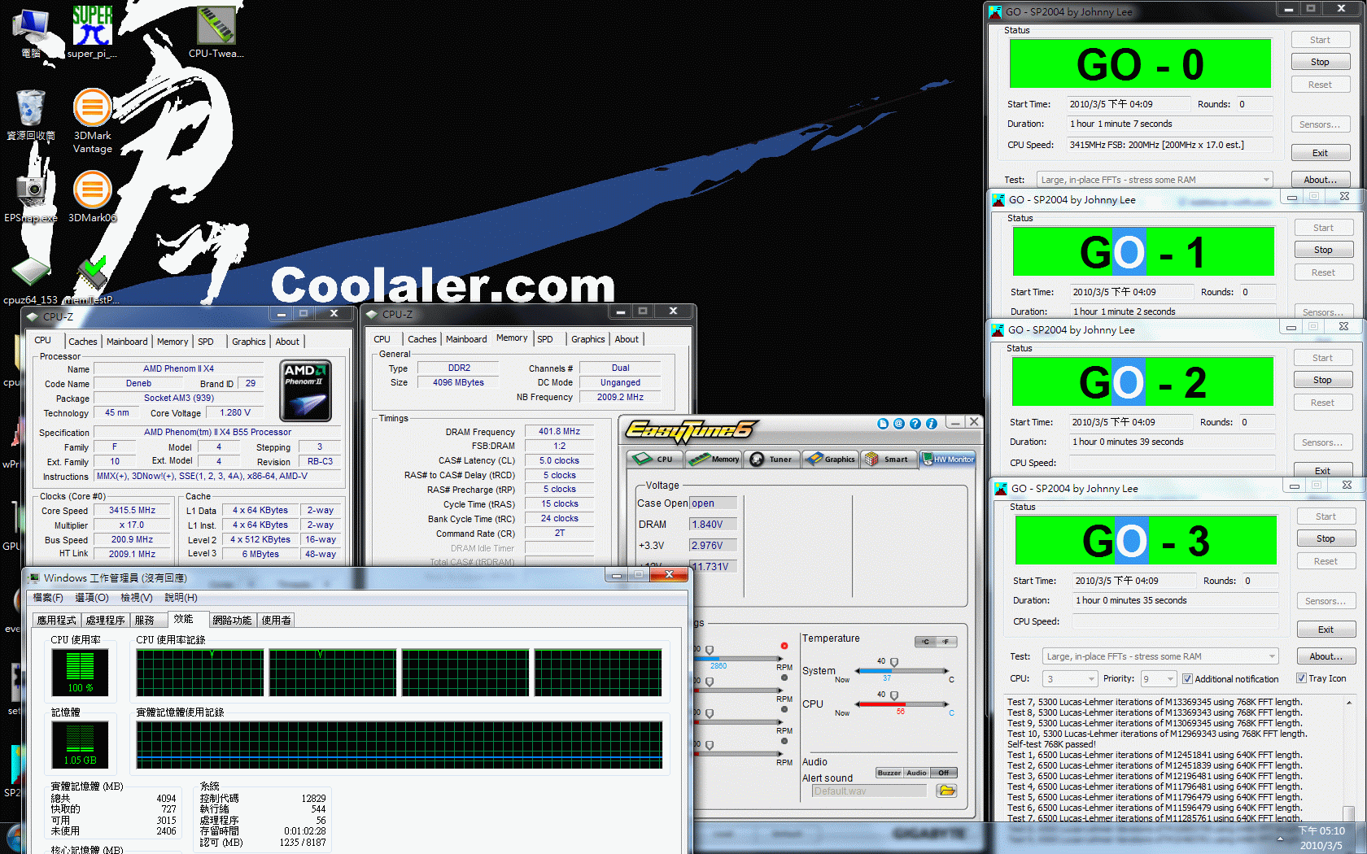Switch to 應用程式 tab in Task Manager
1367x854 pixels.
click(x=57, y=620)
